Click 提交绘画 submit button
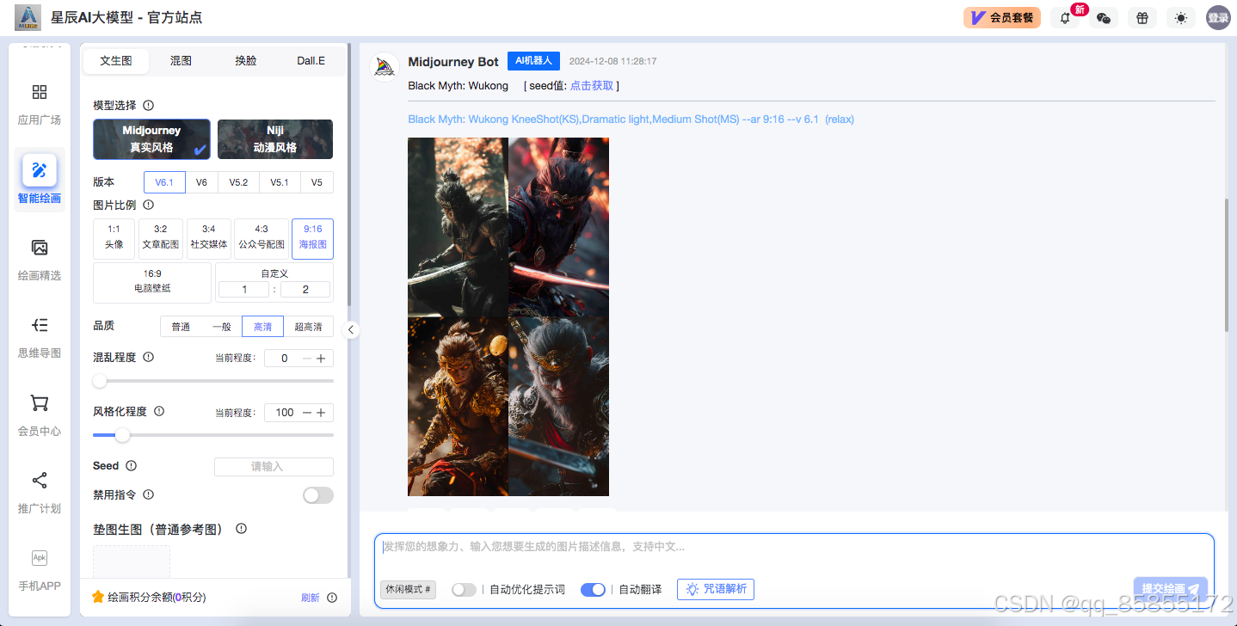The image size is (1237, 626). [1170, 589]
